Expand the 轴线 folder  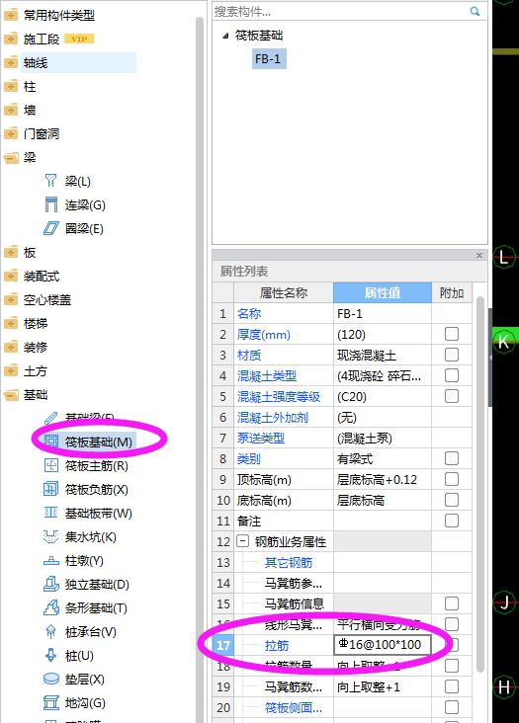tap(11, 62)
